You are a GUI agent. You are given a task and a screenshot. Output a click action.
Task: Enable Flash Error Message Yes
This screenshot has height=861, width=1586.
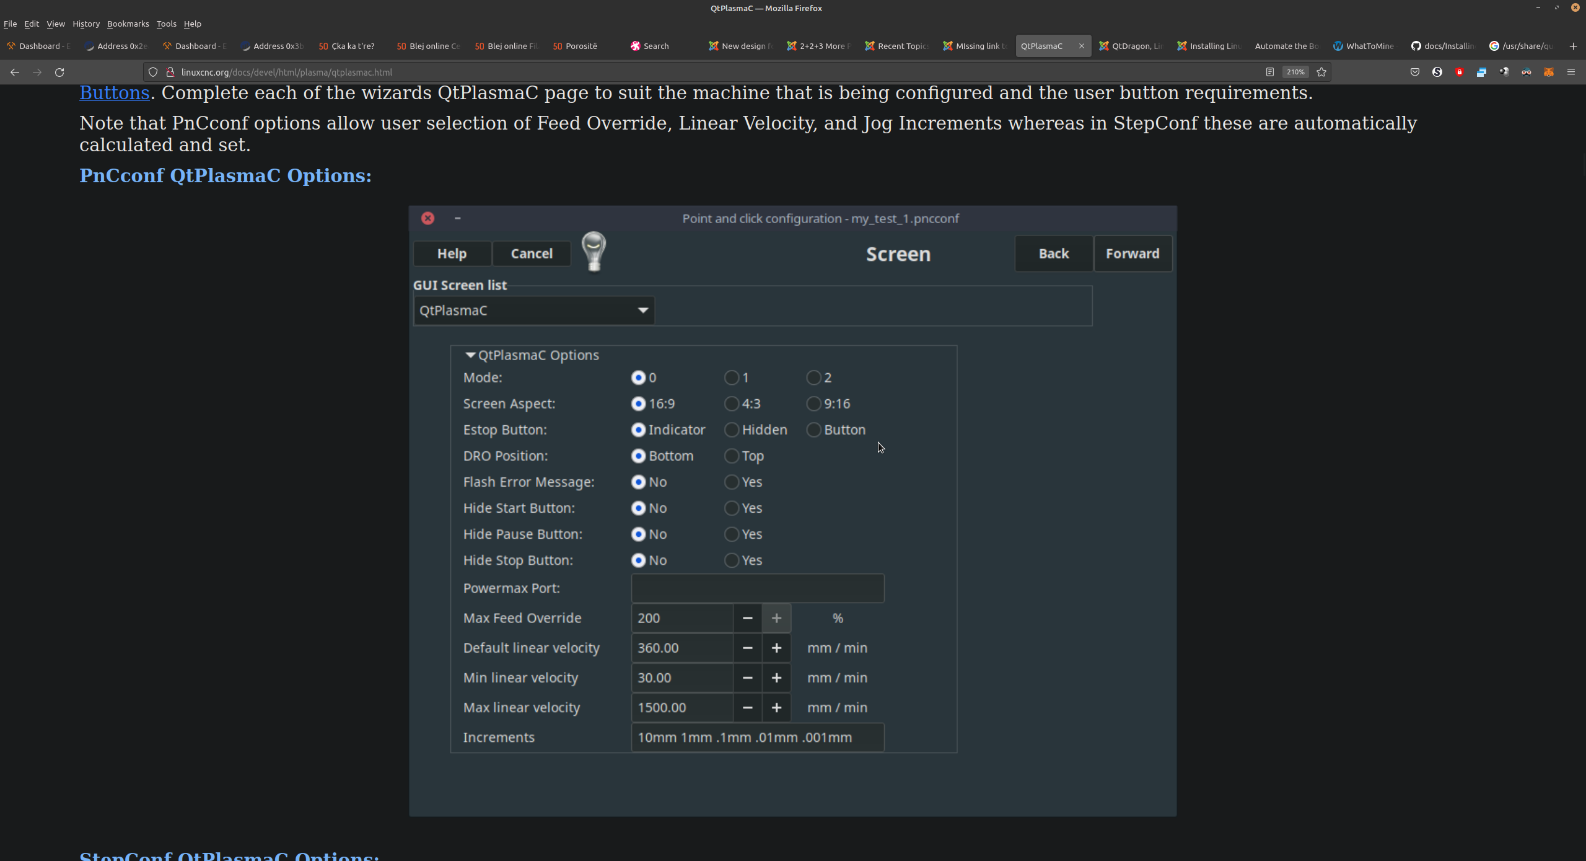click(732, 482)
